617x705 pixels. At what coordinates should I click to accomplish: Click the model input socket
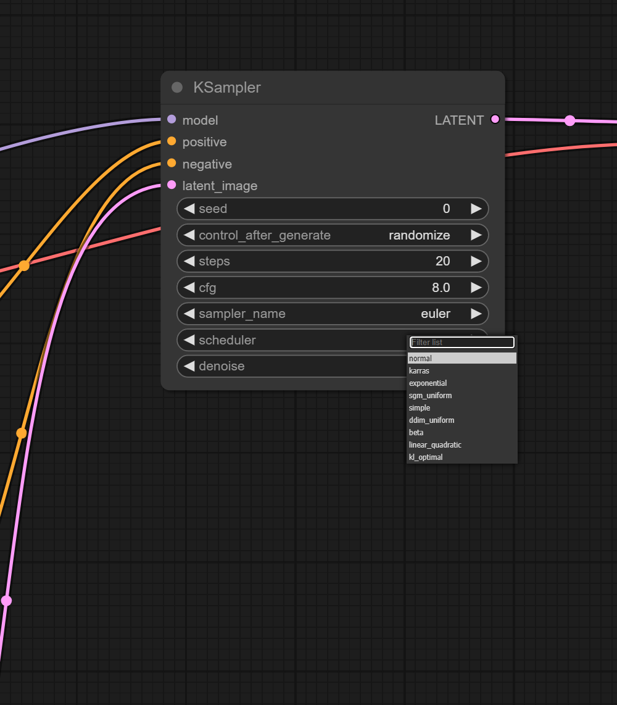172,119
